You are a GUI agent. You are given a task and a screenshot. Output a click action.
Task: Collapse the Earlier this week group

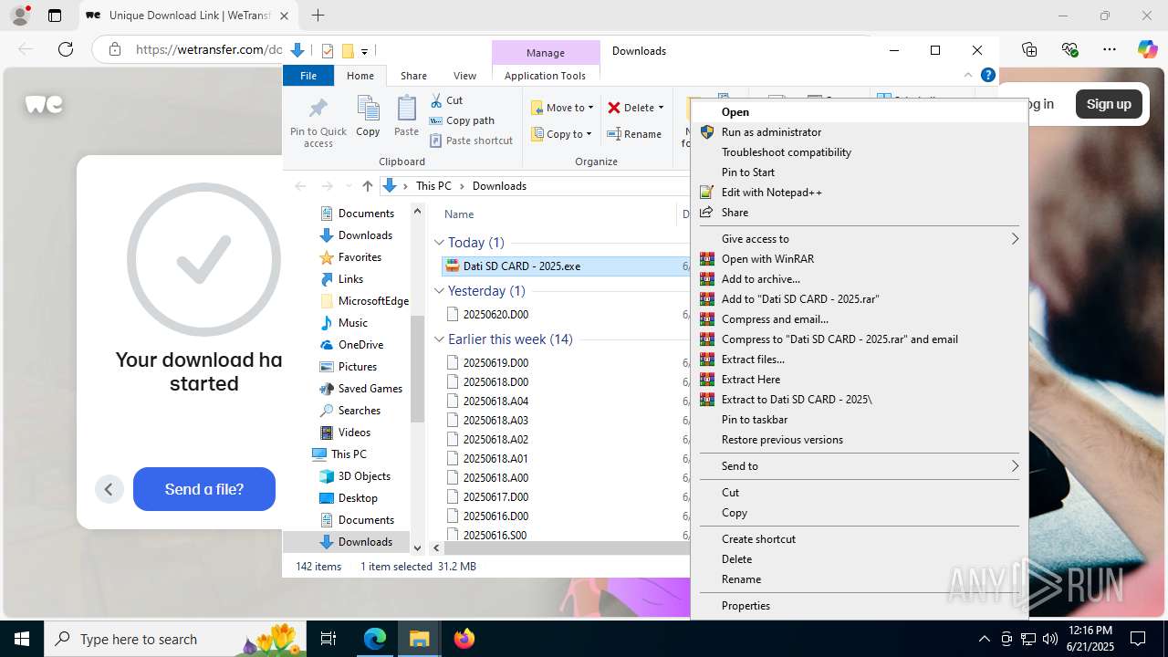pyautogui.click(x=439, y=339)
